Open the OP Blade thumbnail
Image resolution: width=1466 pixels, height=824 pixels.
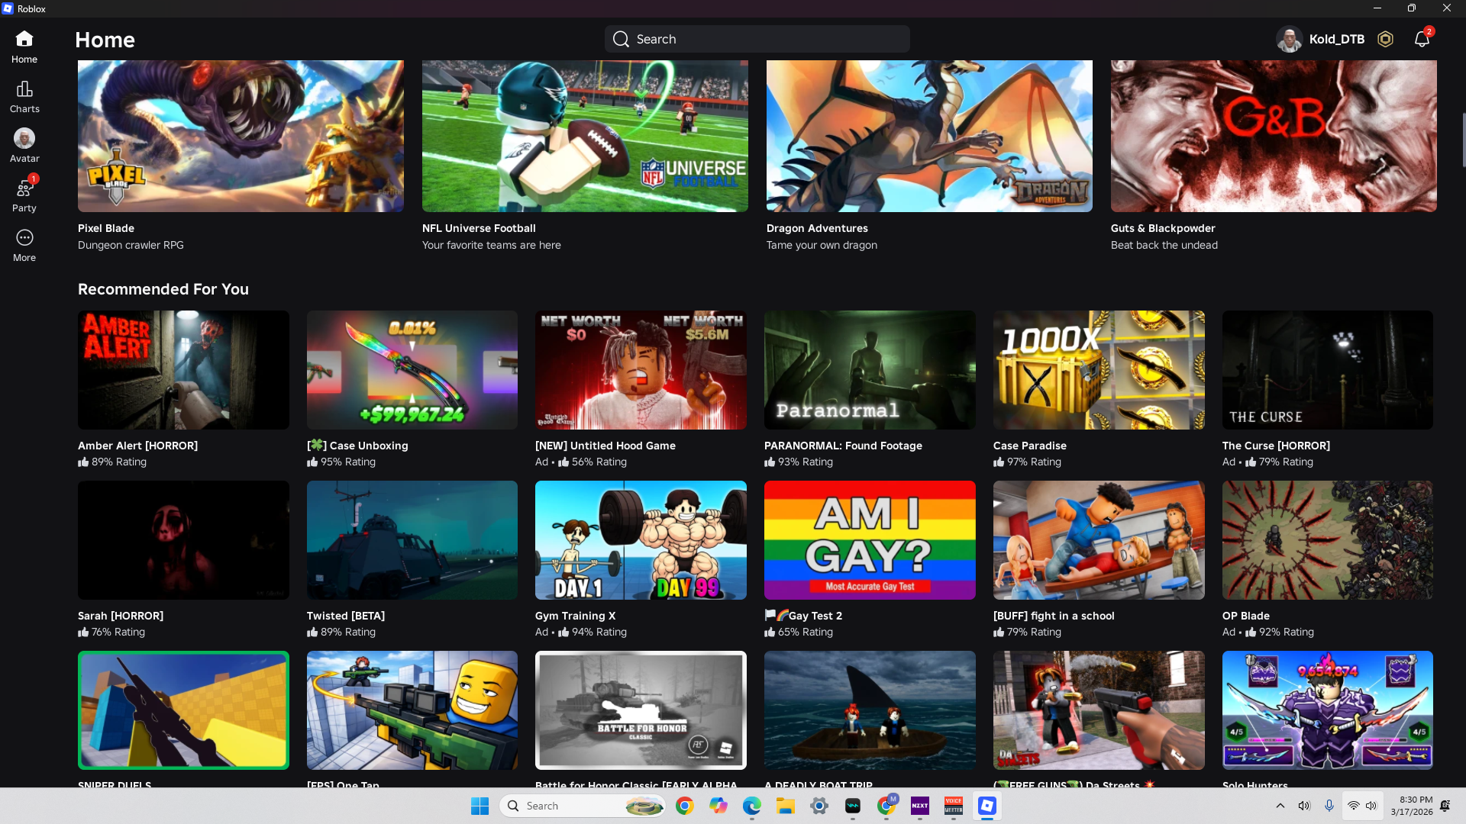(x=1328, y=540)
